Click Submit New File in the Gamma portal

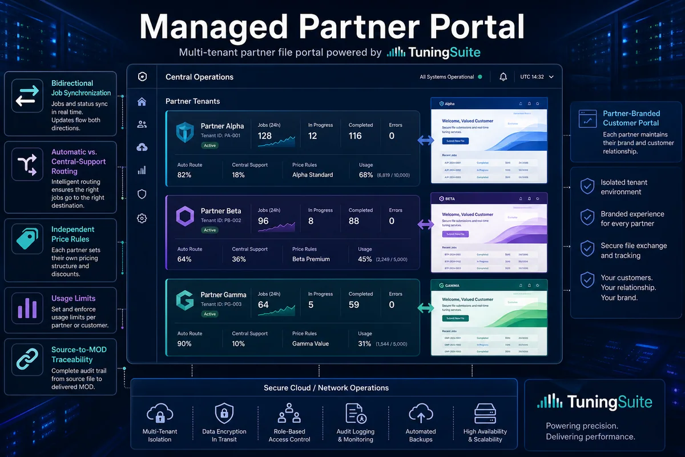click(x=455, y=318)
